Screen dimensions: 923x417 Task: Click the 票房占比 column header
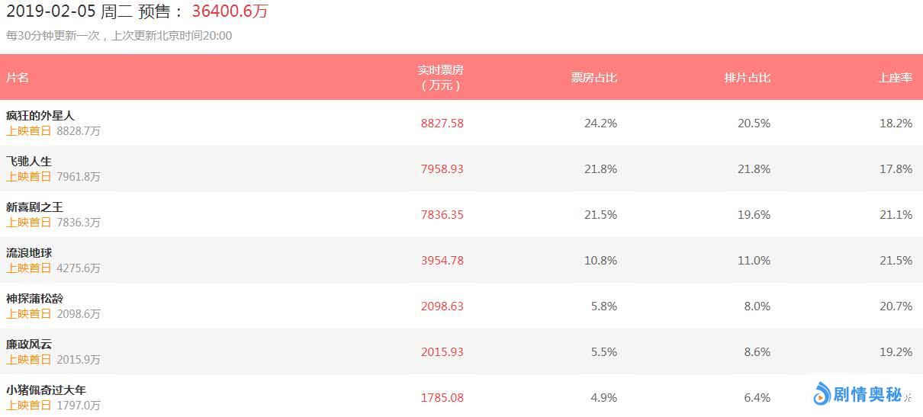(594, 78)
